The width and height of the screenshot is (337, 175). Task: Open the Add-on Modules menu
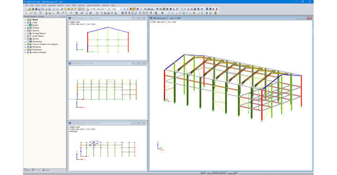tap(94, 5)
